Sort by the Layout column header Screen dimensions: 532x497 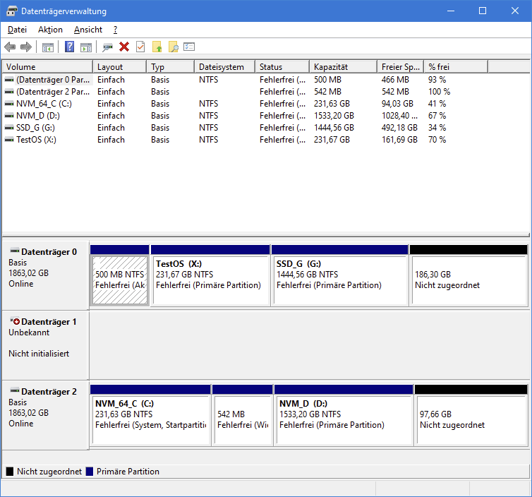coord(120,67)
